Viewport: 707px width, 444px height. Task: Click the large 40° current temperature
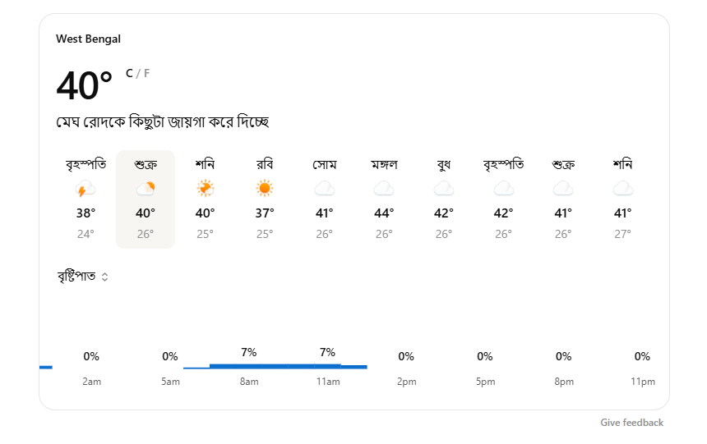[85, 85]
